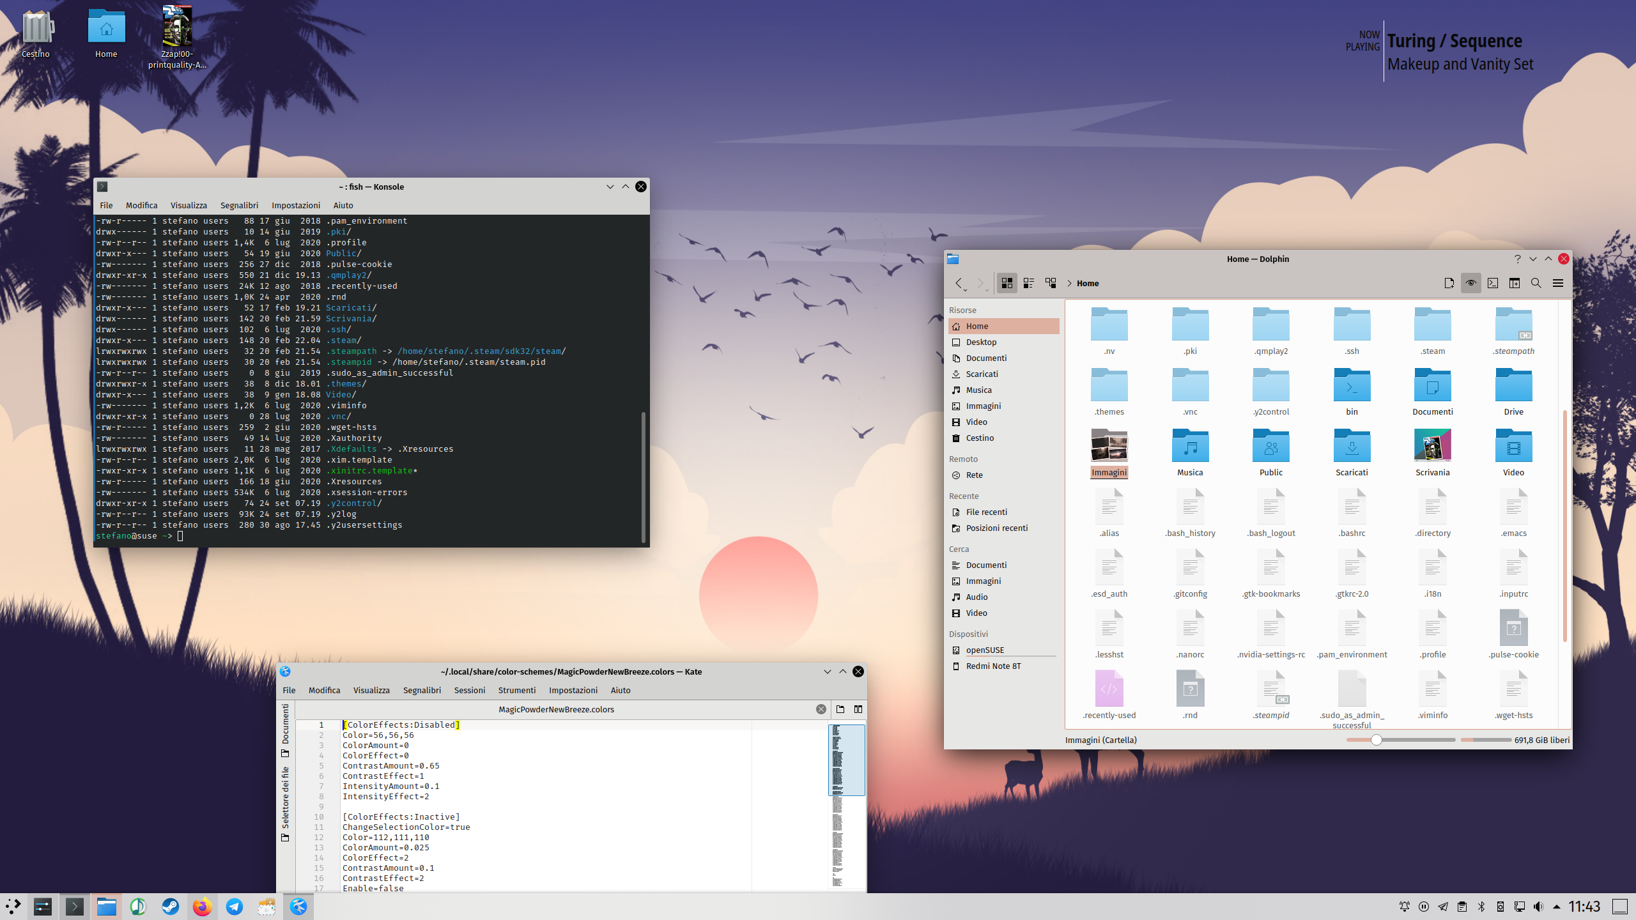Viewport: 1636px width, 920px height.
Task: Click the Dolphin vertical scrollbar
Action: (x=1564, y=525)
